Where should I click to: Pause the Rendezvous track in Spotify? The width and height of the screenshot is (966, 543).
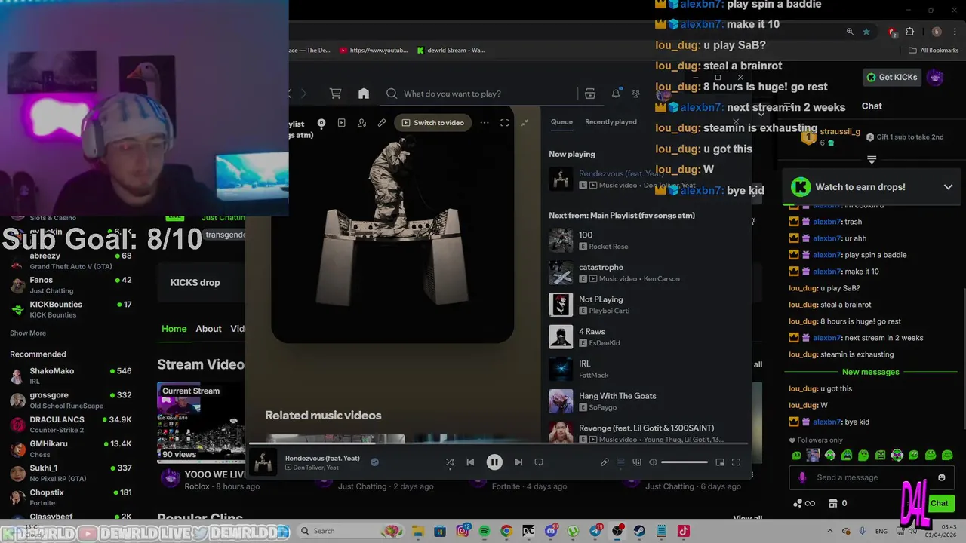coord(494,462)
